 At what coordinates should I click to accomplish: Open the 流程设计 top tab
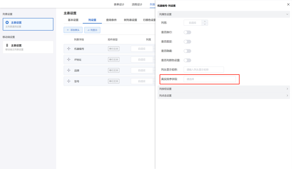[137, 4]
